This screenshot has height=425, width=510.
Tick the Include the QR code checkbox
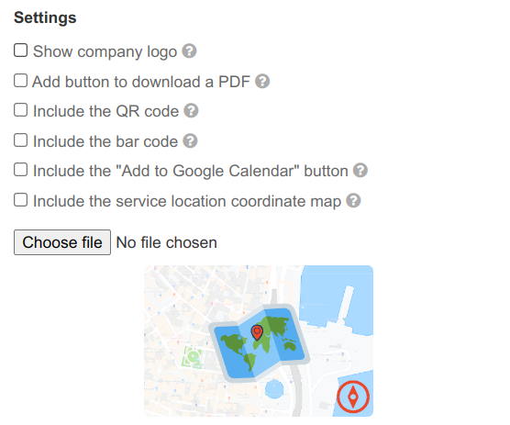(20, 110)
